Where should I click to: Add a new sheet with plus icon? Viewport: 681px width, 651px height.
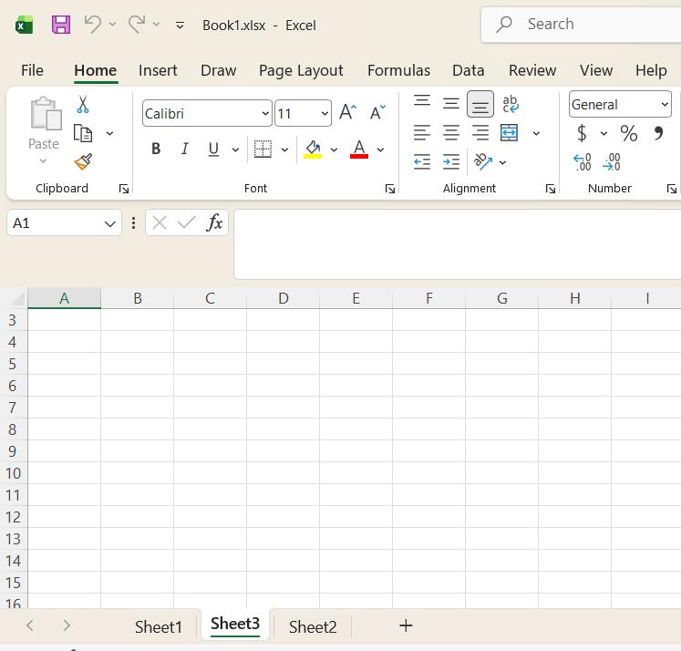tap(406, 625)
